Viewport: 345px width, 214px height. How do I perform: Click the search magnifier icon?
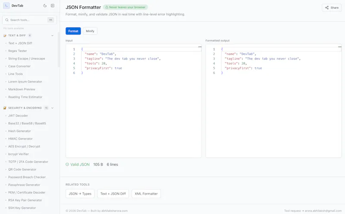7,20
